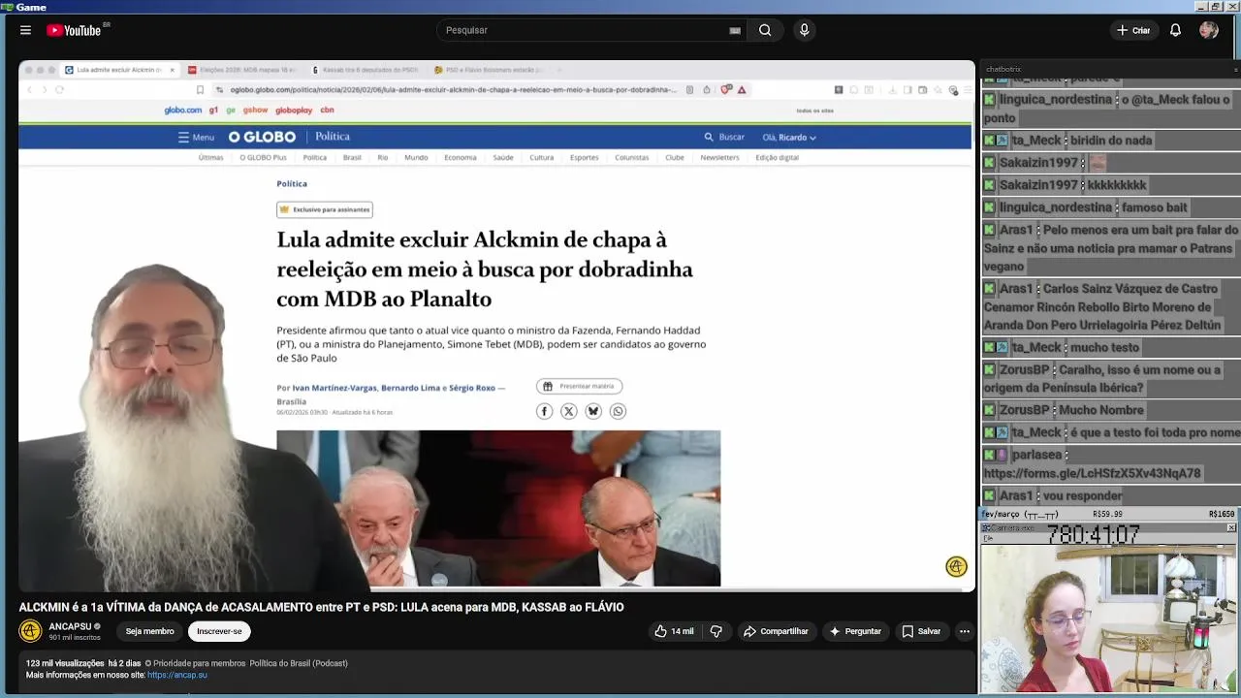Share the video via Compartilhar

(776, 631)
